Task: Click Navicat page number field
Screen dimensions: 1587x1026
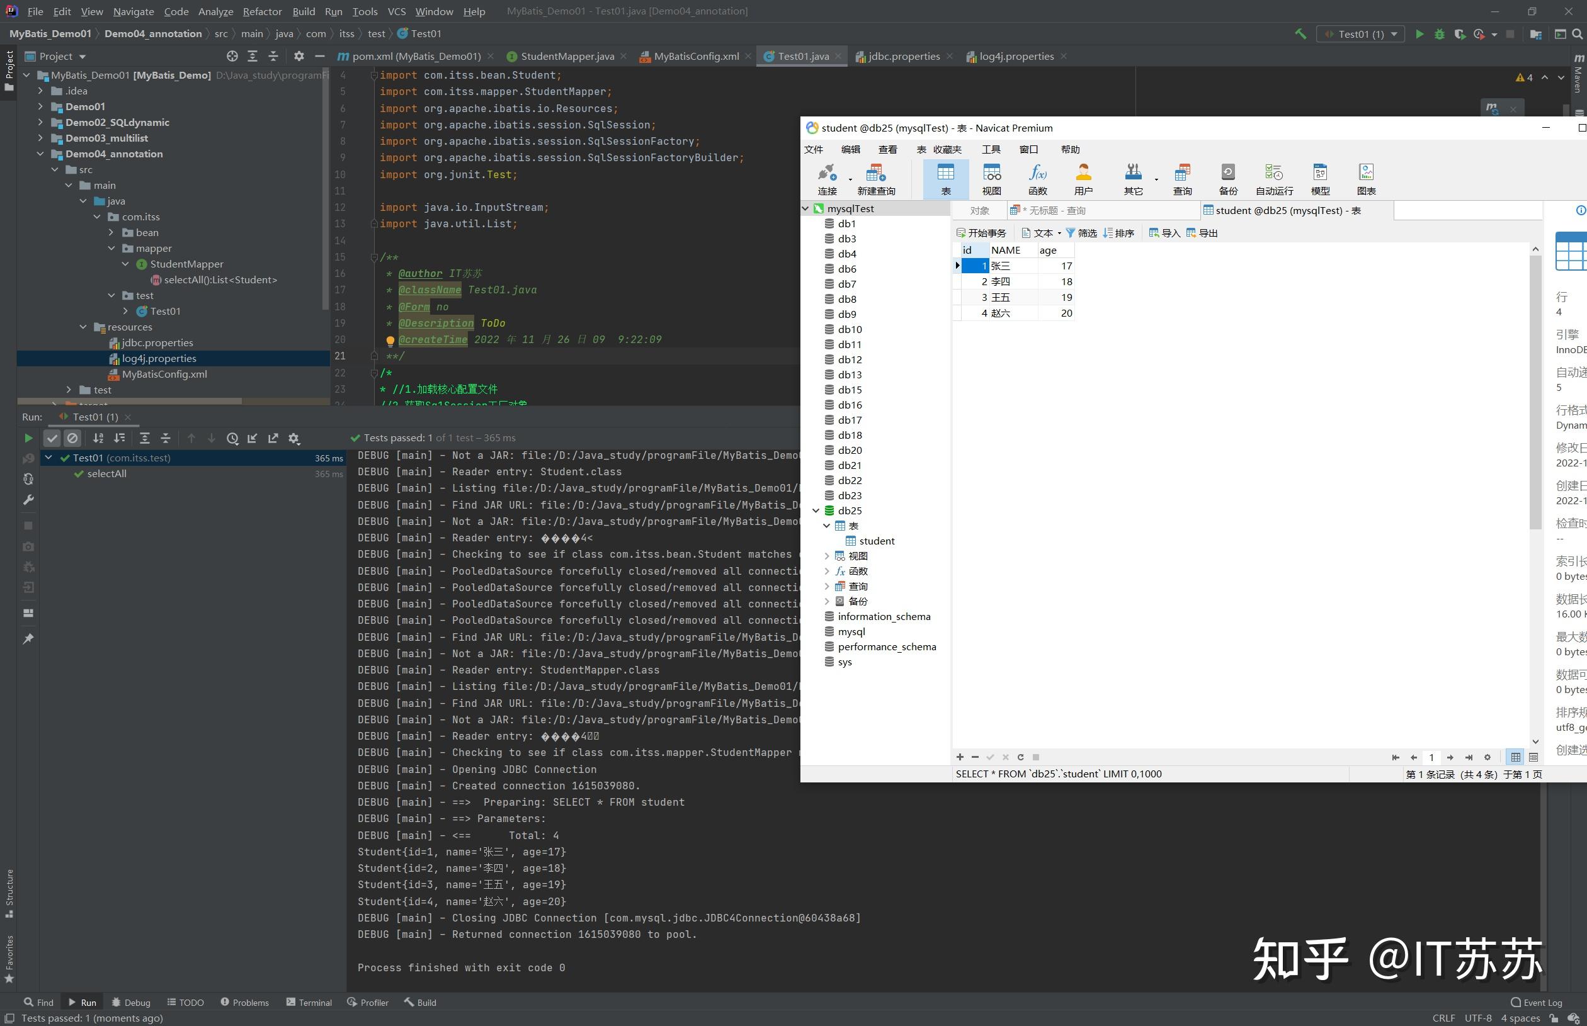Action: (x=1431, y=757)
